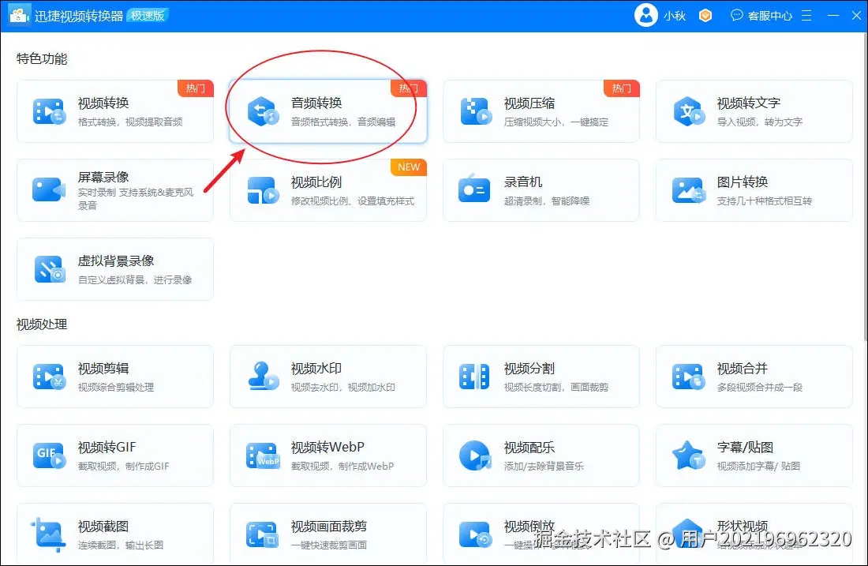The width and height of the screenshot is (868, 566).
Task: Click the 特色功能 section heading
Action: pos(42,58)
